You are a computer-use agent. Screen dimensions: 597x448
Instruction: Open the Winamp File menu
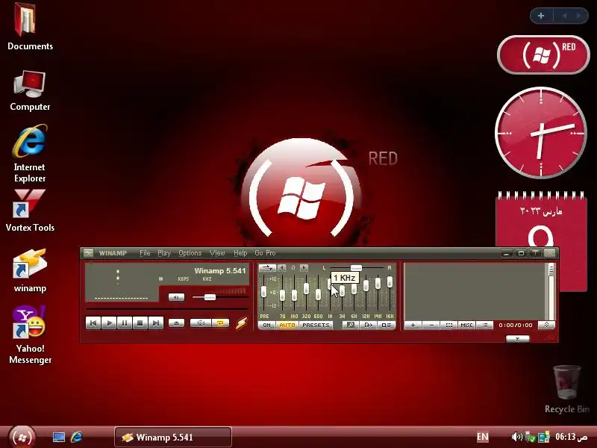tap(145, 253)
